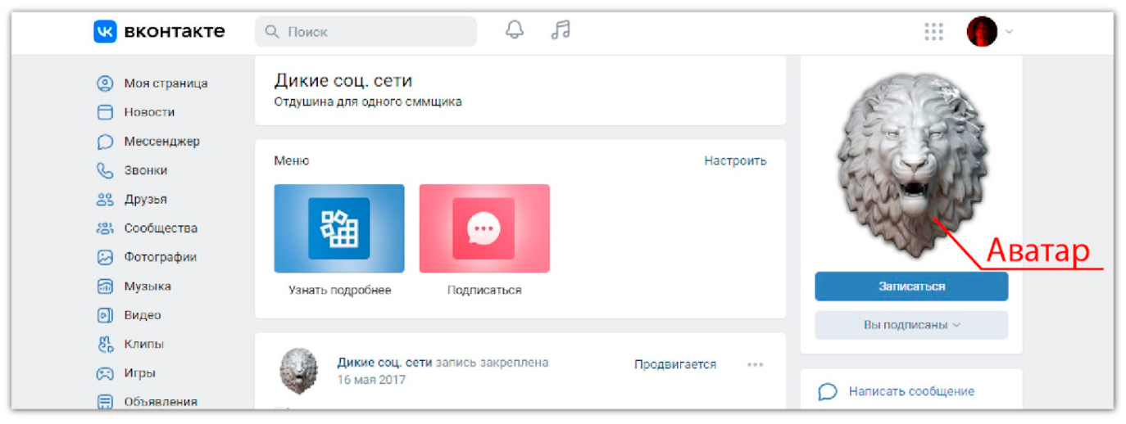Click the Игры gamepad icon

click(x=105, y=373)
